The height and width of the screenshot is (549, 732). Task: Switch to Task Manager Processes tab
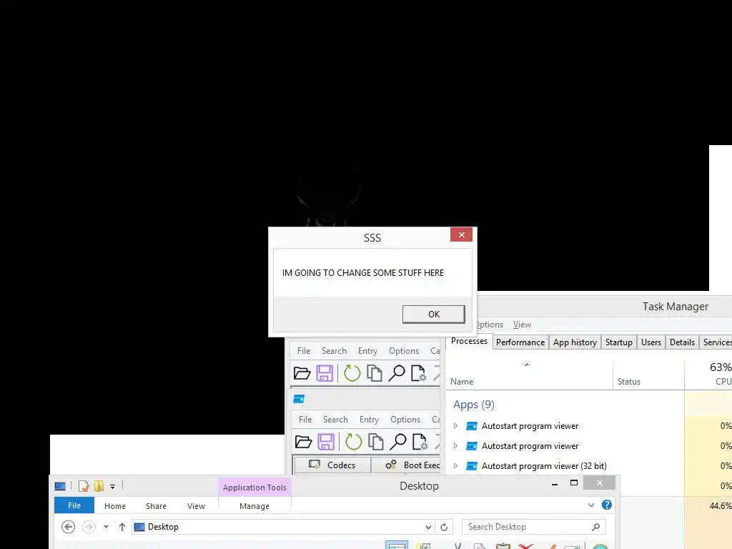[x=469, y=341]
